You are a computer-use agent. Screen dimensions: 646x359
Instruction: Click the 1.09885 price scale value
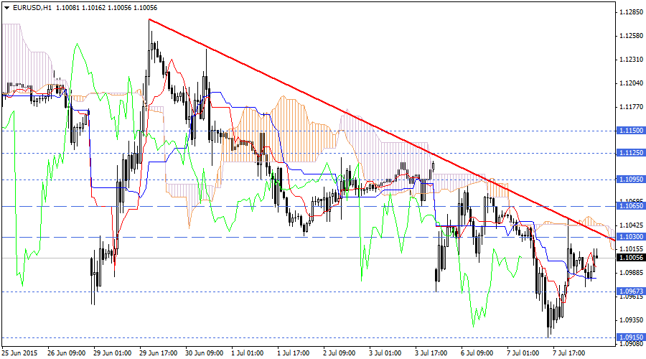[631, 272]
